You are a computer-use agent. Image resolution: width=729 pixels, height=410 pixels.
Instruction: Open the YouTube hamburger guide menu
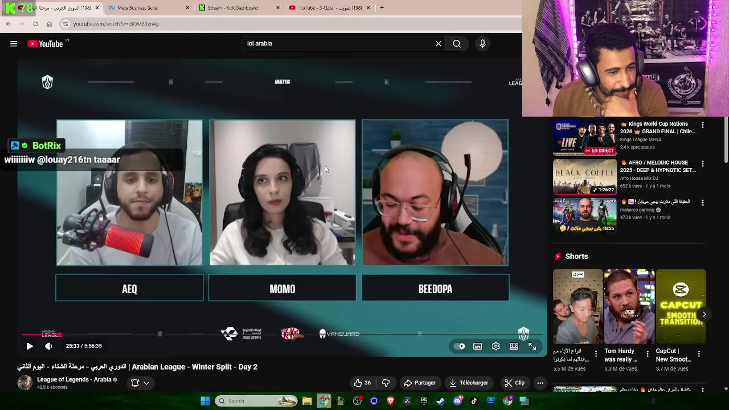point(14,44)
